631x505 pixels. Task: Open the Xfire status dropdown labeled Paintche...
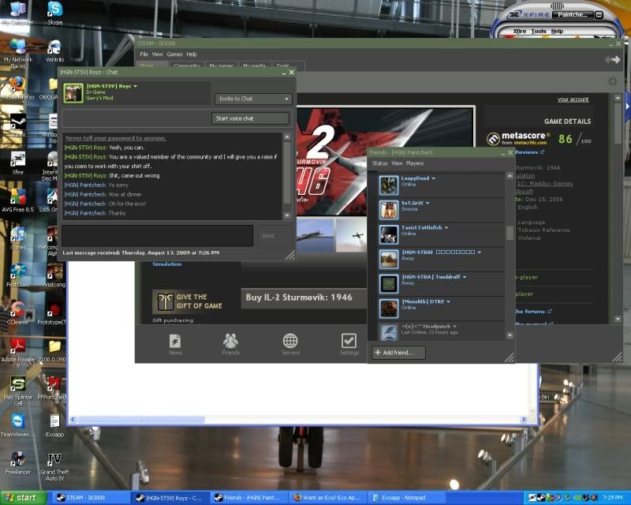pyautogui.click(x=573, y=15)
